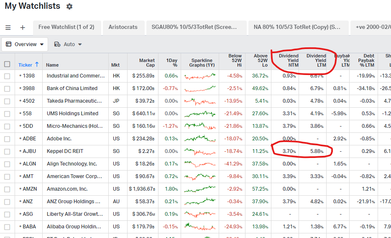Open the NA 80% 10/5/3 TotRet (Copy) tab

(299, 28)
